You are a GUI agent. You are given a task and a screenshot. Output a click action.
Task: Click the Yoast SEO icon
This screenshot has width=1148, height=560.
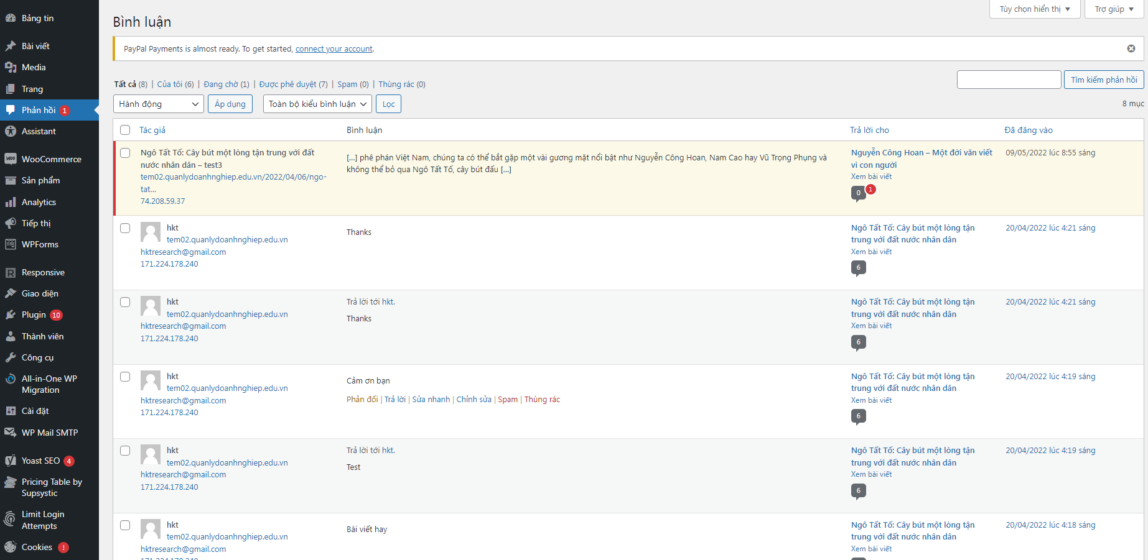point(11,461)
